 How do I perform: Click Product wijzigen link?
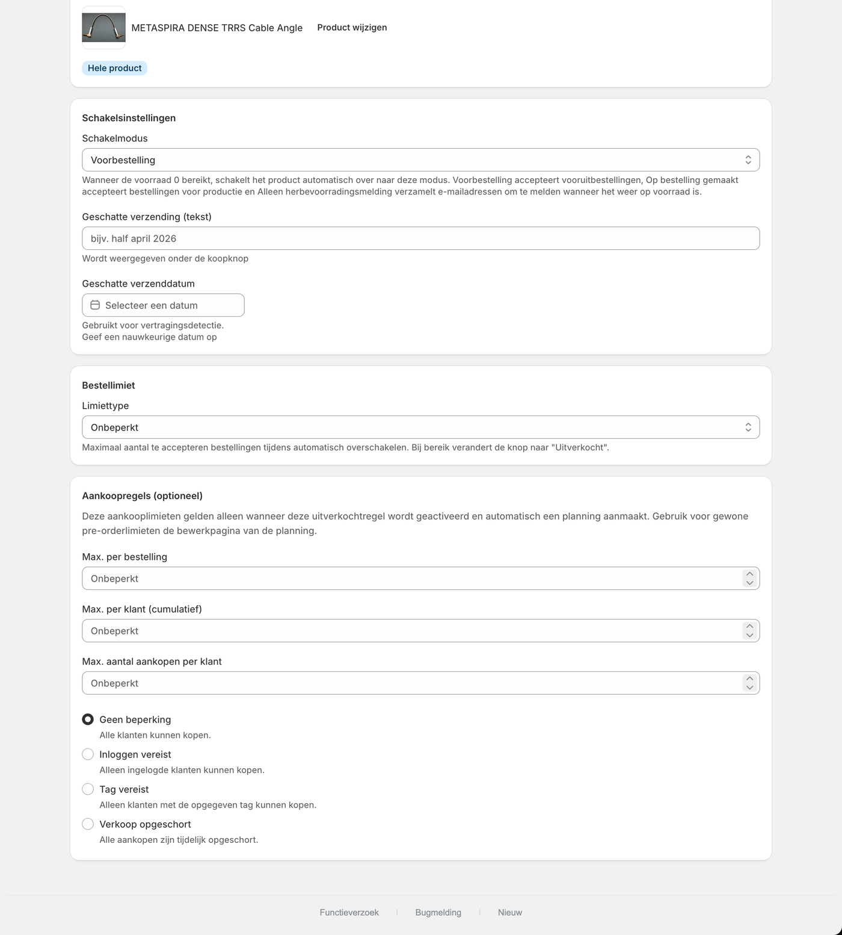[x=352, y=28]
